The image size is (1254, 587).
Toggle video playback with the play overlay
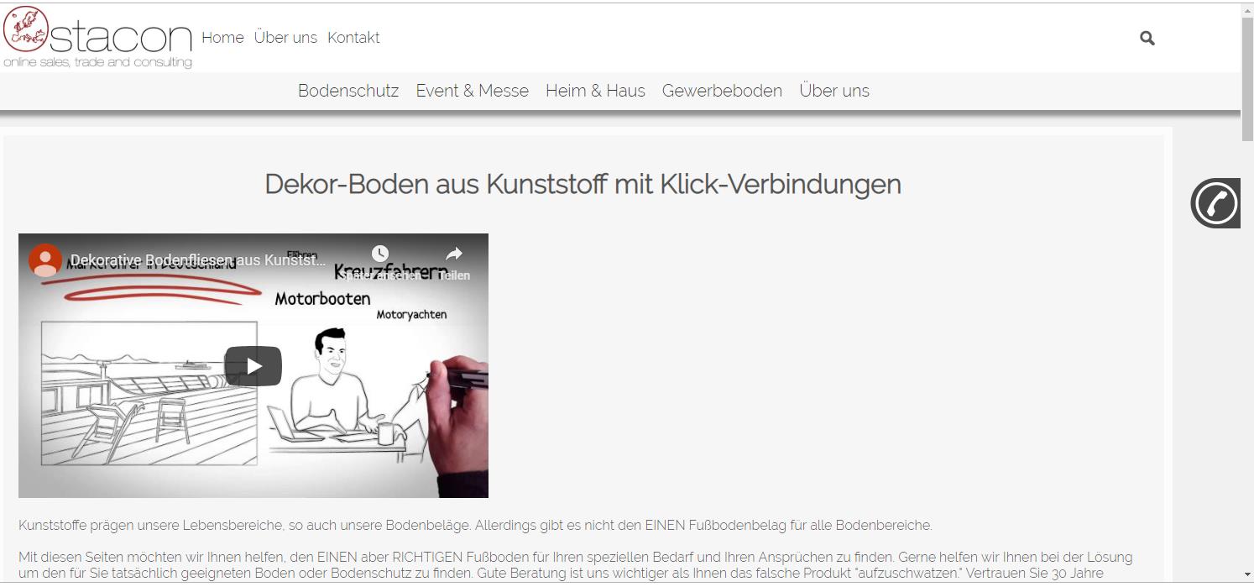tap(252, 365)
